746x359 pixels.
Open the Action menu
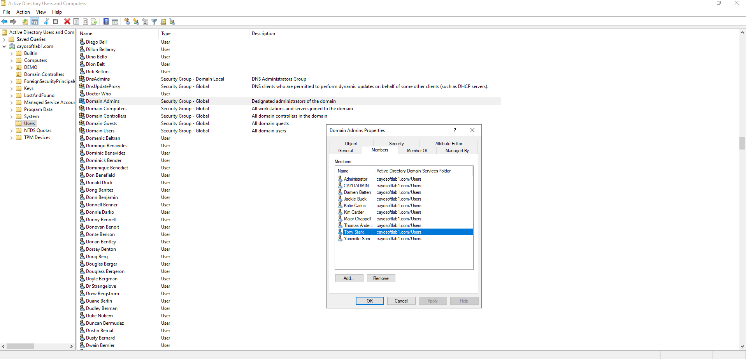pos(23,12)
